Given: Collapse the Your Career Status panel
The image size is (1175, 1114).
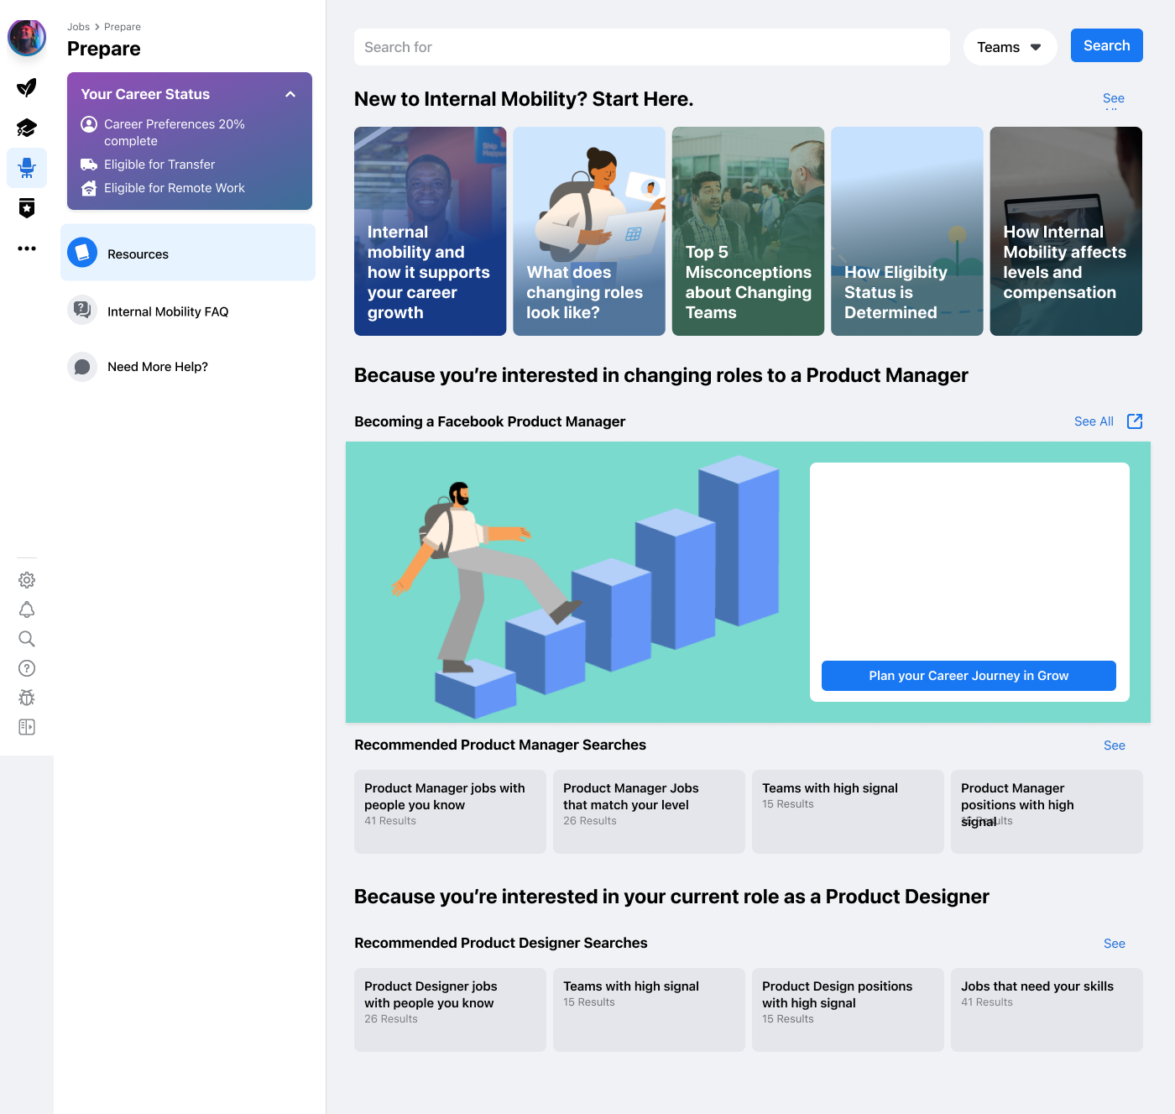Looking at the screenshot, I should [290, 94].
